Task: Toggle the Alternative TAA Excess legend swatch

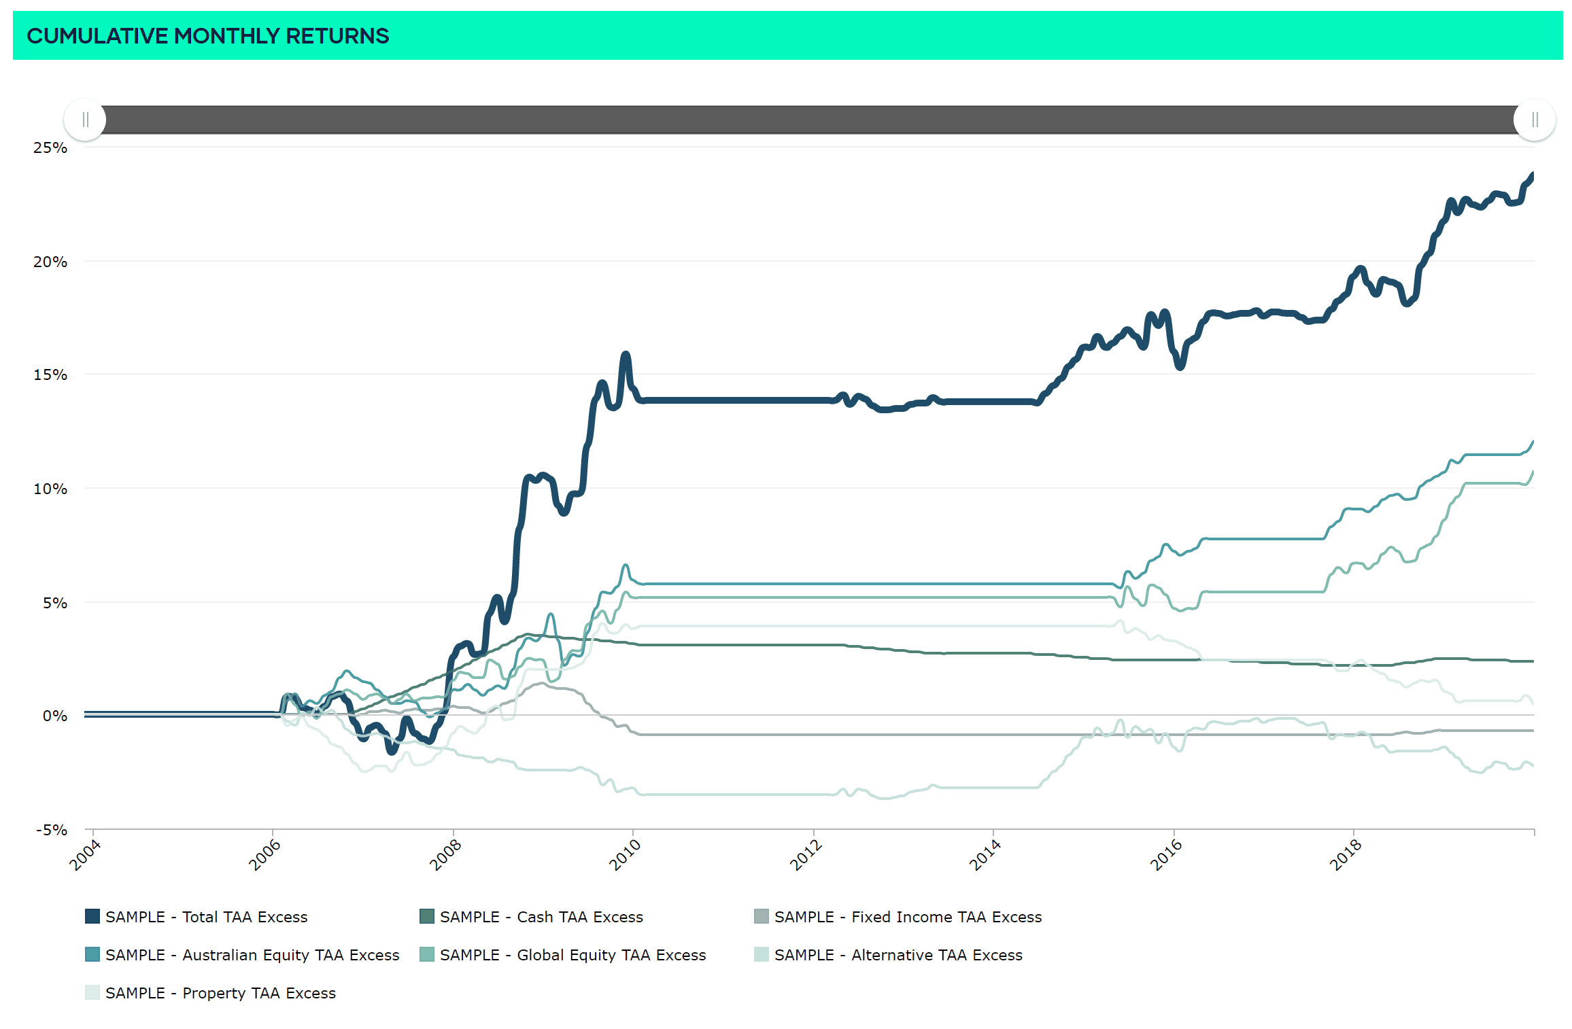Action: coord(762,954)
